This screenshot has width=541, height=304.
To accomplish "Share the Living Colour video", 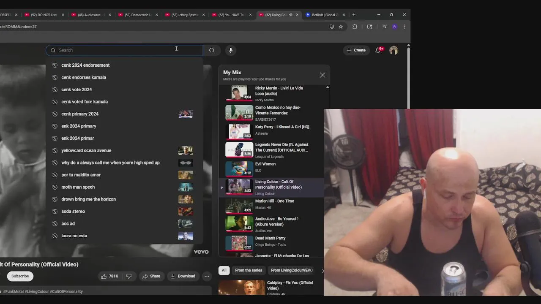I will point(151,276).
